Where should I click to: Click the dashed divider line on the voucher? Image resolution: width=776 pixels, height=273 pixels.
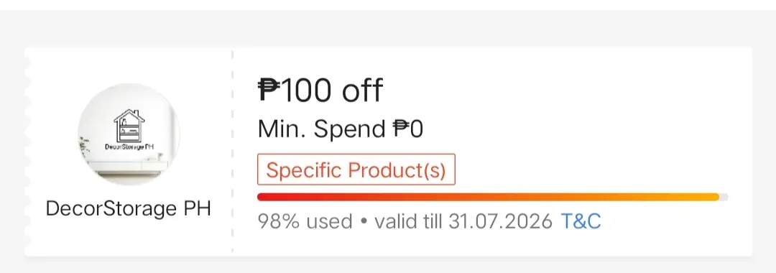pos(232,152)
